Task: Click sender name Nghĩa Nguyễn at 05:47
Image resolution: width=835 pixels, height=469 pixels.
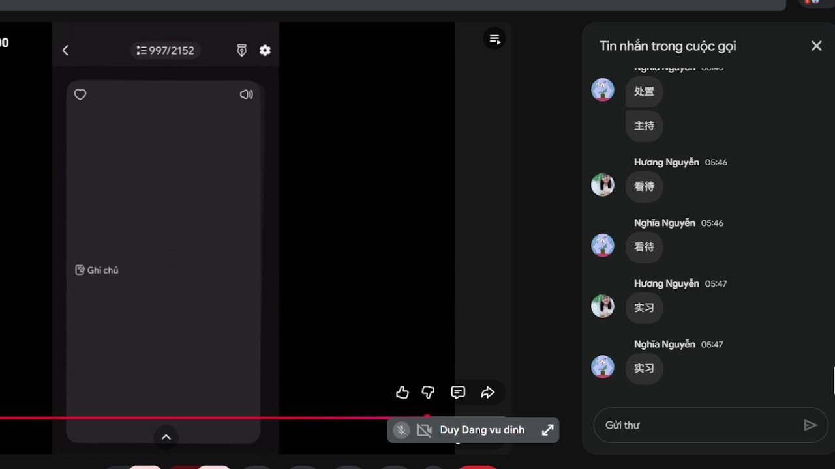Action: (664, 344)
